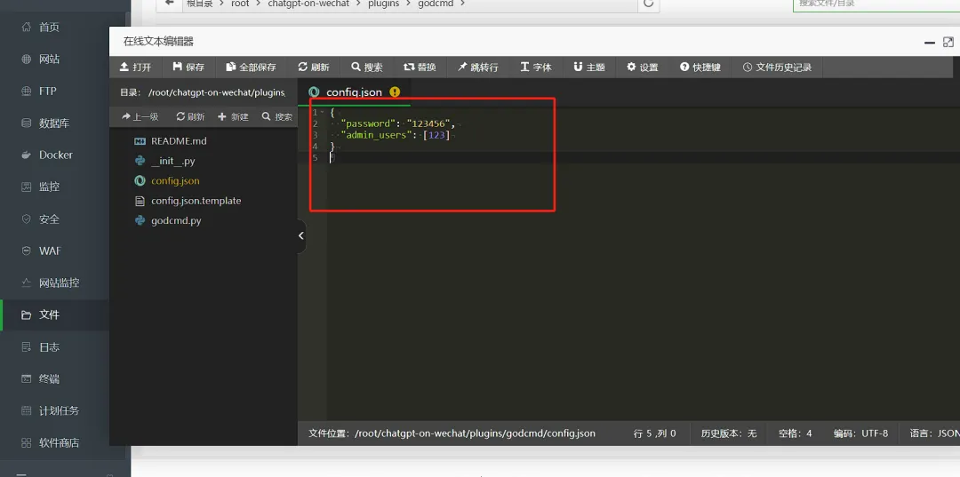Screen dimensions: 960x477
Task: Go up a directory with 上一级
Action: pyautogui.click(x=140, y=116)
